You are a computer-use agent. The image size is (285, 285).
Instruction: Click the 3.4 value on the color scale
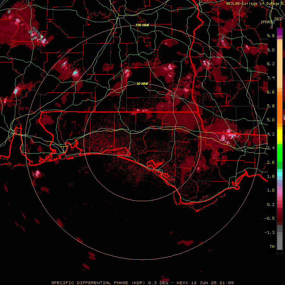click(271, 148)
